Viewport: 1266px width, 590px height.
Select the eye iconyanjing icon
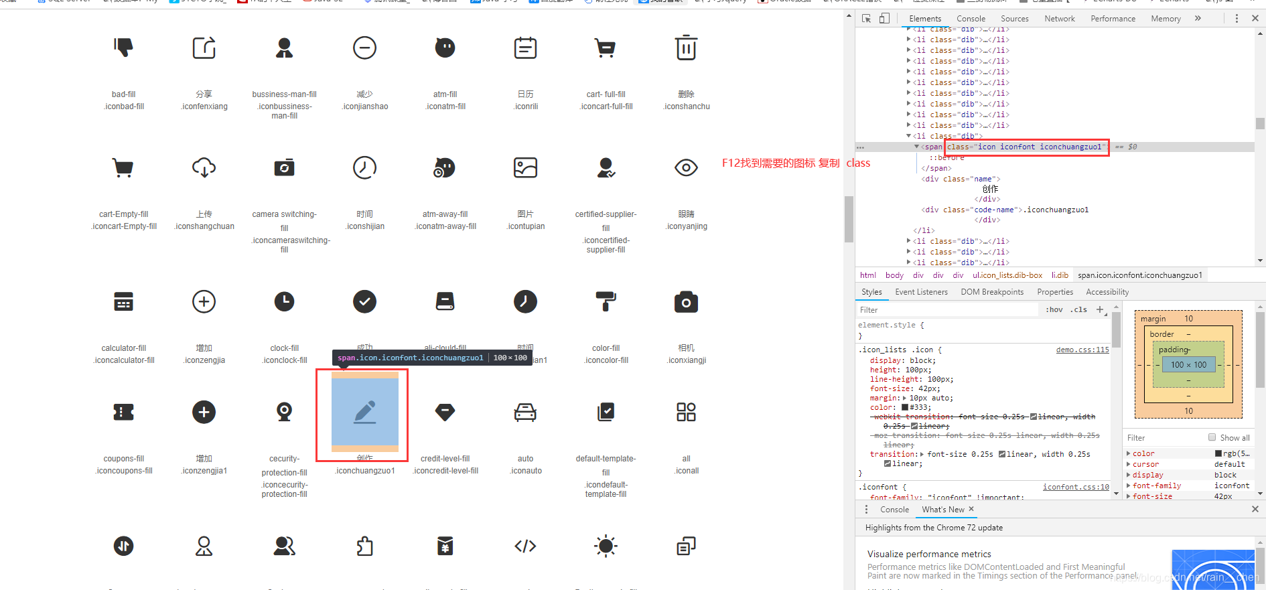tap(686, 167)
